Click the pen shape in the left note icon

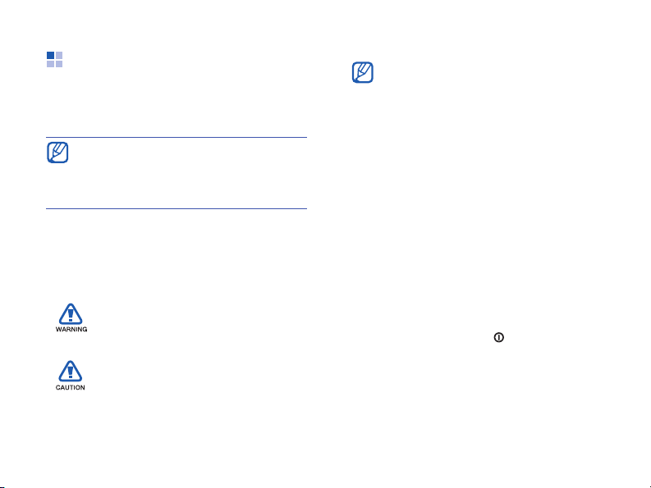[59, 151]
